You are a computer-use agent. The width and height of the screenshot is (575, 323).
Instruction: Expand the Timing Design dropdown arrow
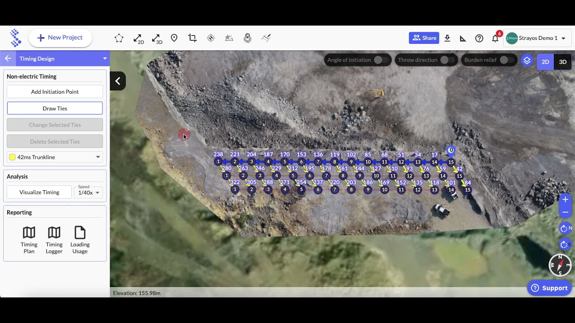pyautogui.click(x=105, y=59)
